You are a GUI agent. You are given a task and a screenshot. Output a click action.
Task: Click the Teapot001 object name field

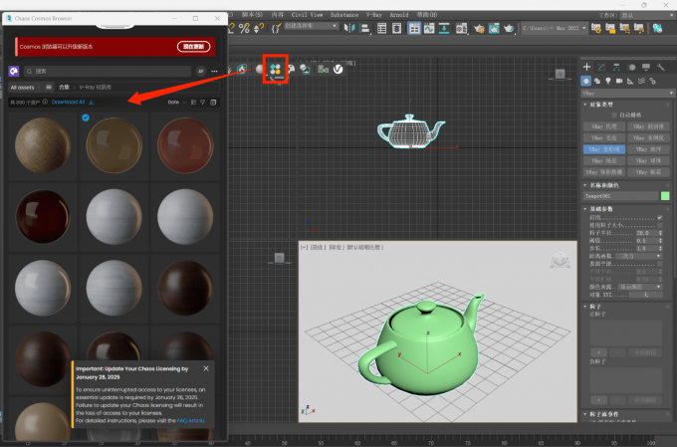coord(620,196)
